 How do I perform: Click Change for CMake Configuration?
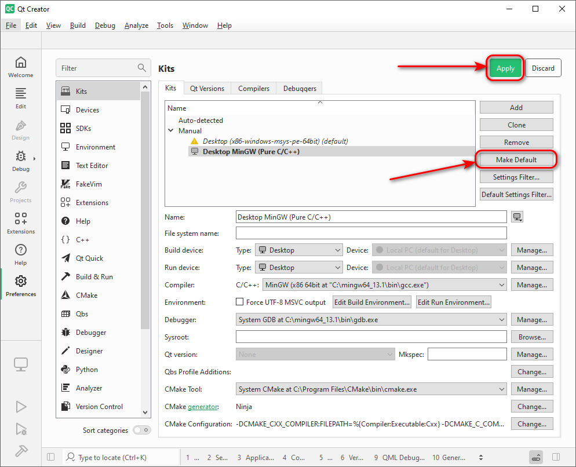point(532,424)
